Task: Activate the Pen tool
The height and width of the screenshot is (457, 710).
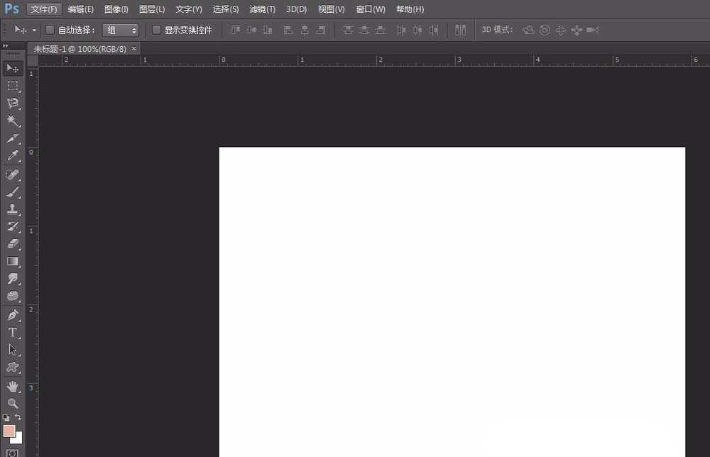Action: [13, 315]
